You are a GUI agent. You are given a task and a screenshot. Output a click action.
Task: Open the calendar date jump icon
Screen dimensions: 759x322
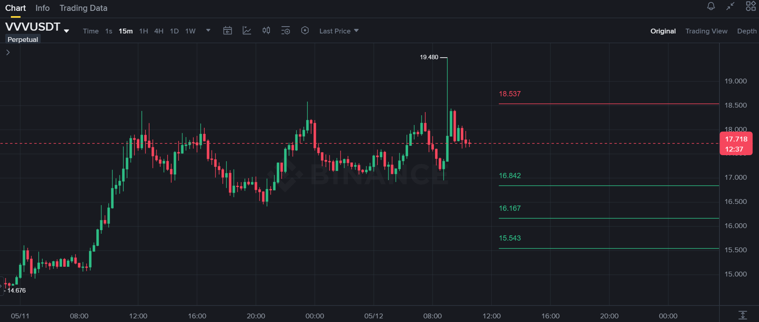click(228, 31)
